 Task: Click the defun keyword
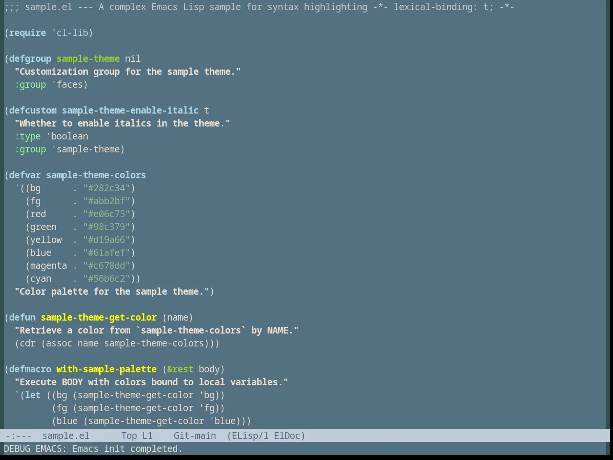pos(22,317)
